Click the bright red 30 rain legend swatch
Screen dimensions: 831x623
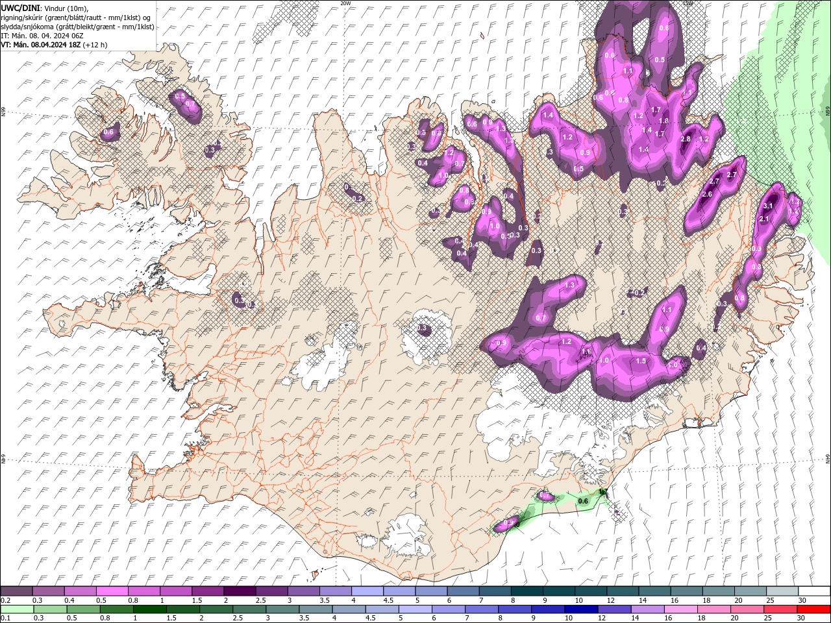coord(813,609)
